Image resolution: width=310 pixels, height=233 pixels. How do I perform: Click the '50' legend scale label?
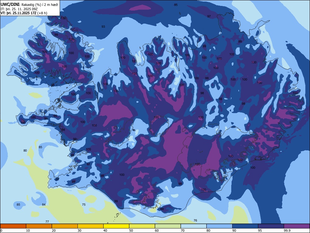pyautogui.click(x=131, y=231)
